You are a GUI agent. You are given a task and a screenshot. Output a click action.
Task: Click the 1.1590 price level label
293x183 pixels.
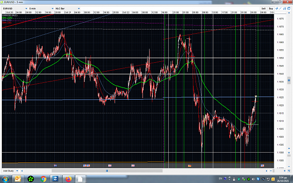[x=280, y=153]
